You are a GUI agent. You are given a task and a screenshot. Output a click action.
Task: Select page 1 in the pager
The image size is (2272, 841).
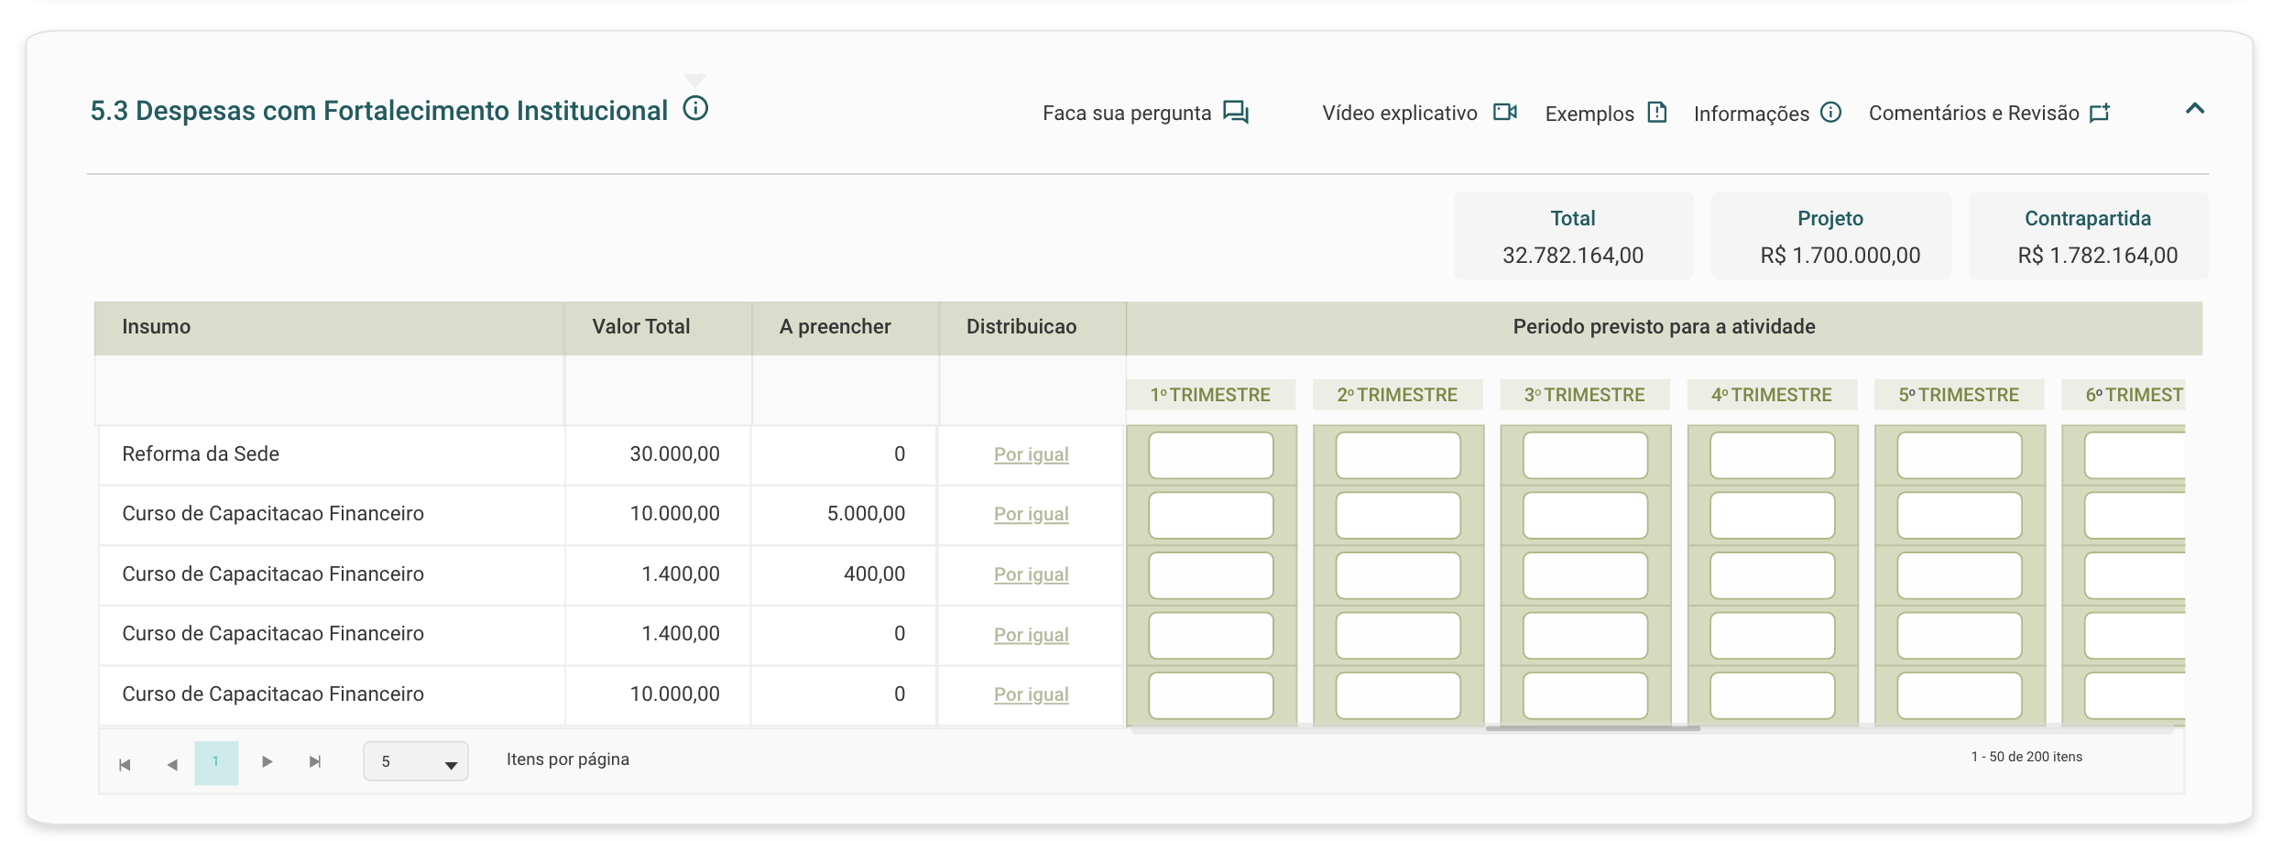[216, 761]
